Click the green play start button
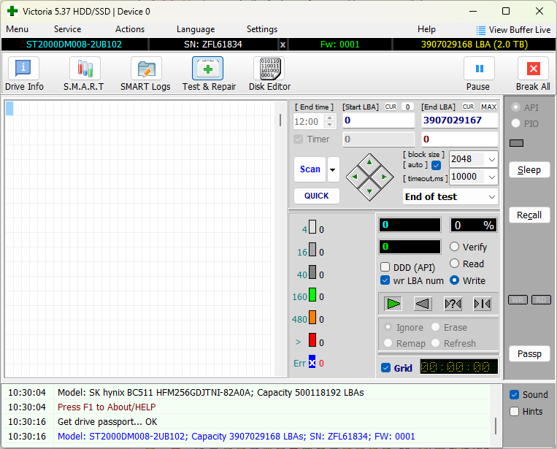 [x=393, y=304]
